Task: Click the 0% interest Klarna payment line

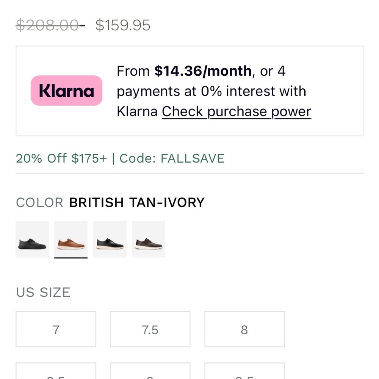Action: pos(211,91)
